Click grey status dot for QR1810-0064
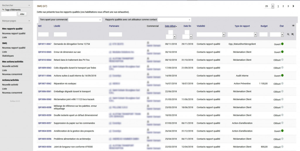This screenshot has width=300, height=151. click(282, 60)
